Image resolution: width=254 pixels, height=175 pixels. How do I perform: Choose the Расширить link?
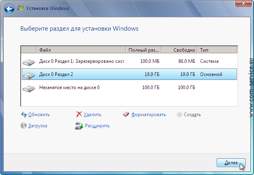tap(97, 126)
